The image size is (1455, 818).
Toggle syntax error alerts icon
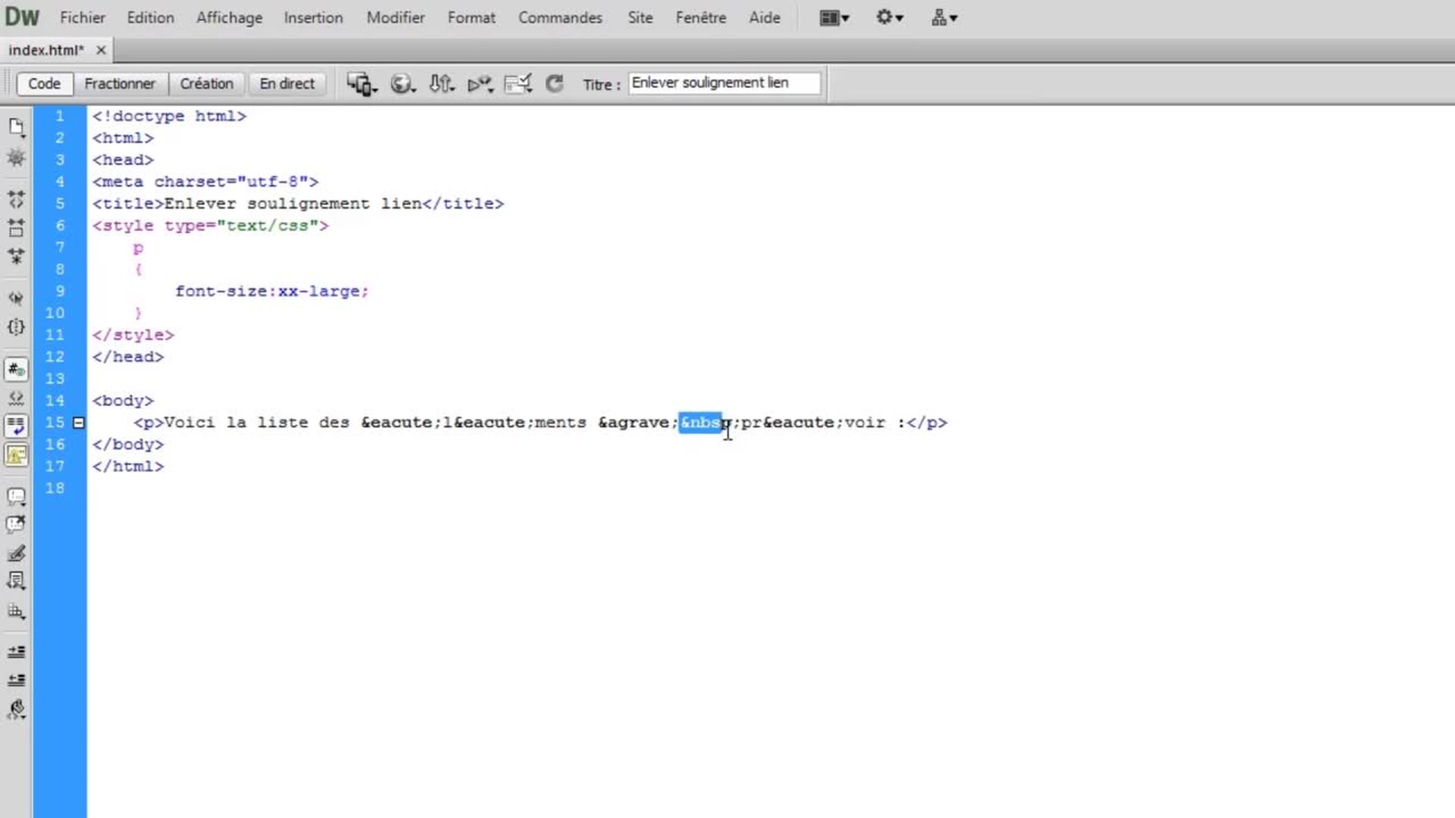pos(16,455)
